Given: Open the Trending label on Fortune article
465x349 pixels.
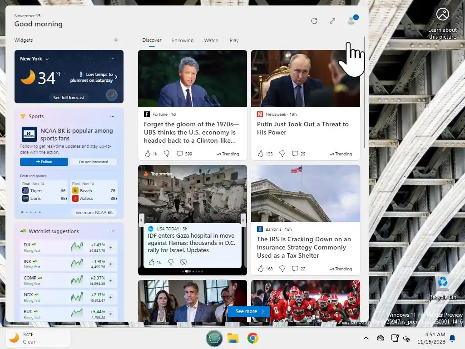Looking at the screenshot, I should click(228, 154).
